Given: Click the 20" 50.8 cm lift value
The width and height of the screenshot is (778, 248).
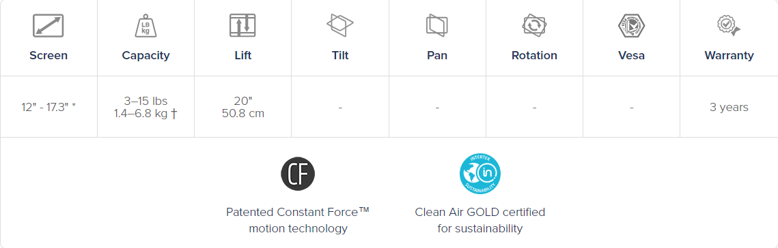Looking at the screenshot, I should click(x=242, y=108).
